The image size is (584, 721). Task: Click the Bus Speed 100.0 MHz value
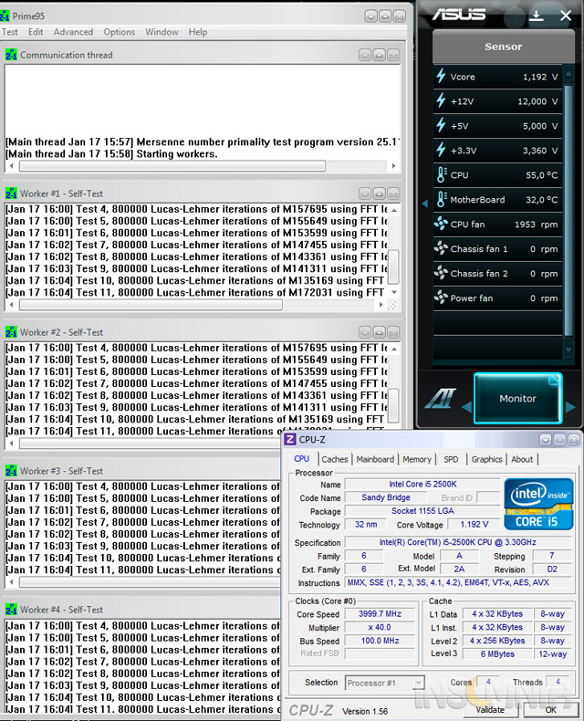(380, 641)
